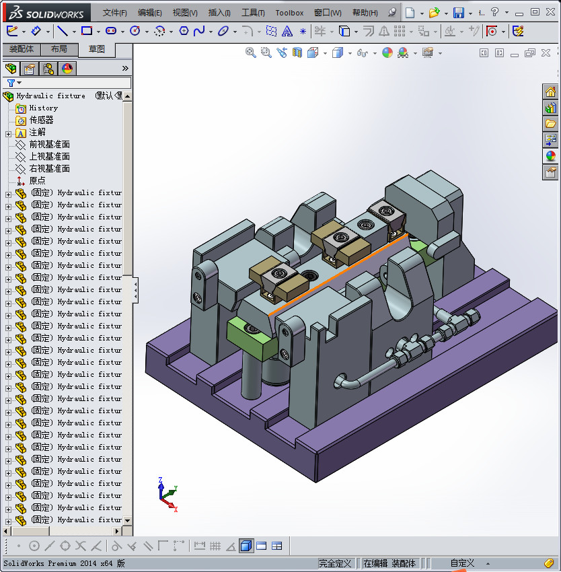Screen dimensions: 561x572
Task: Open the Custom Properties task pane
Action: 550,172
